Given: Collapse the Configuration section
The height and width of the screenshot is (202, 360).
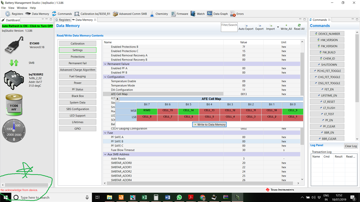Looking at the screenshot, I should tap(105, 77).
